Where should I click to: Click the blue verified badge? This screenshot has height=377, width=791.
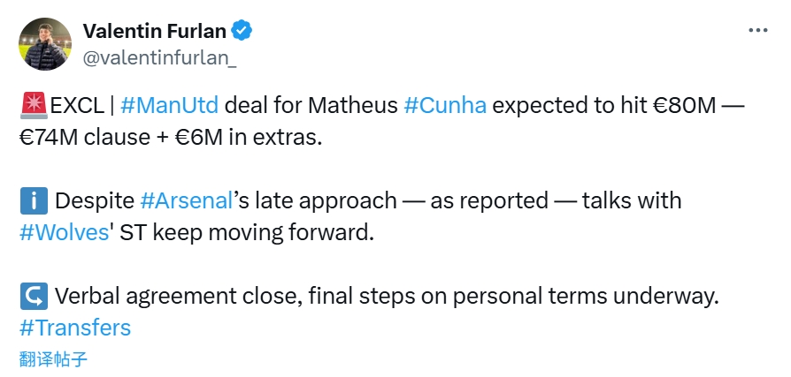[242, 31]
